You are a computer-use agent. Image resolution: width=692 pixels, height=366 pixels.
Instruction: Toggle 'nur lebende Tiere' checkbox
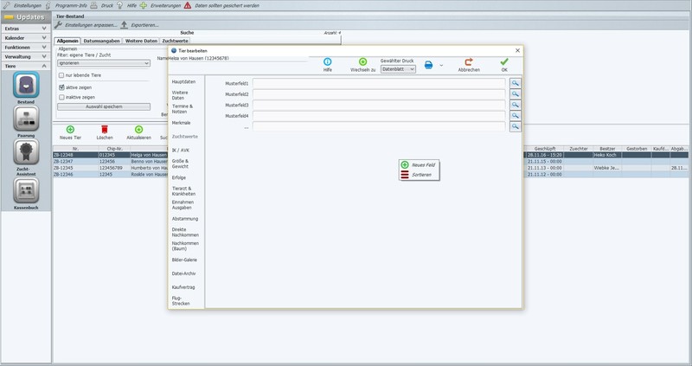[61, 75]
